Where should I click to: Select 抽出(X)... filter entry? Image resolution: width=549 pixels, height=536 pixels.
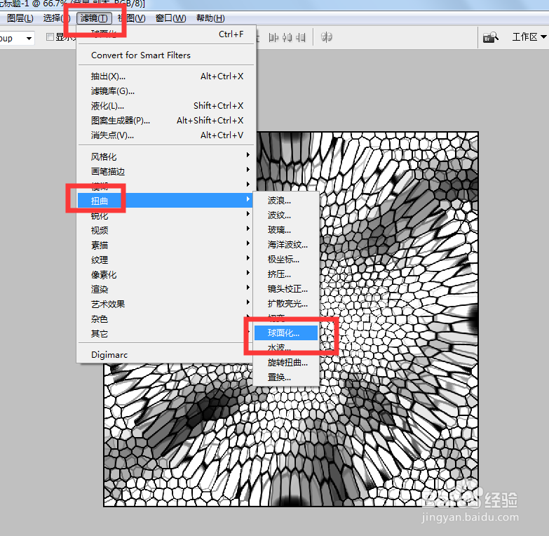click(166, 76)
